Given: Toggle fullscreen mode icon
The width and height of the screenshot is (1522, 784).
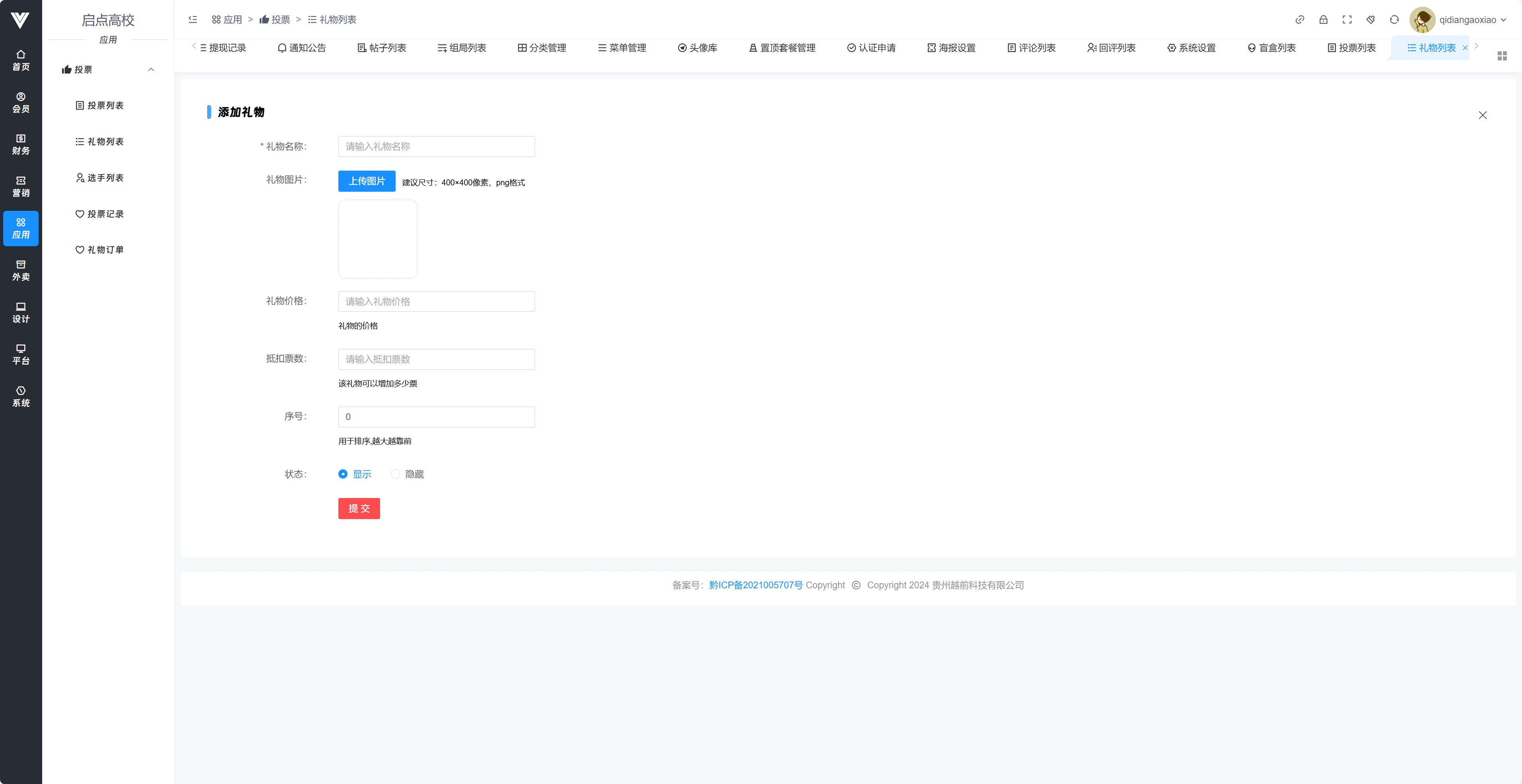Looking at the screenshot, I should pyautogui.click(x=1347, y=19).
